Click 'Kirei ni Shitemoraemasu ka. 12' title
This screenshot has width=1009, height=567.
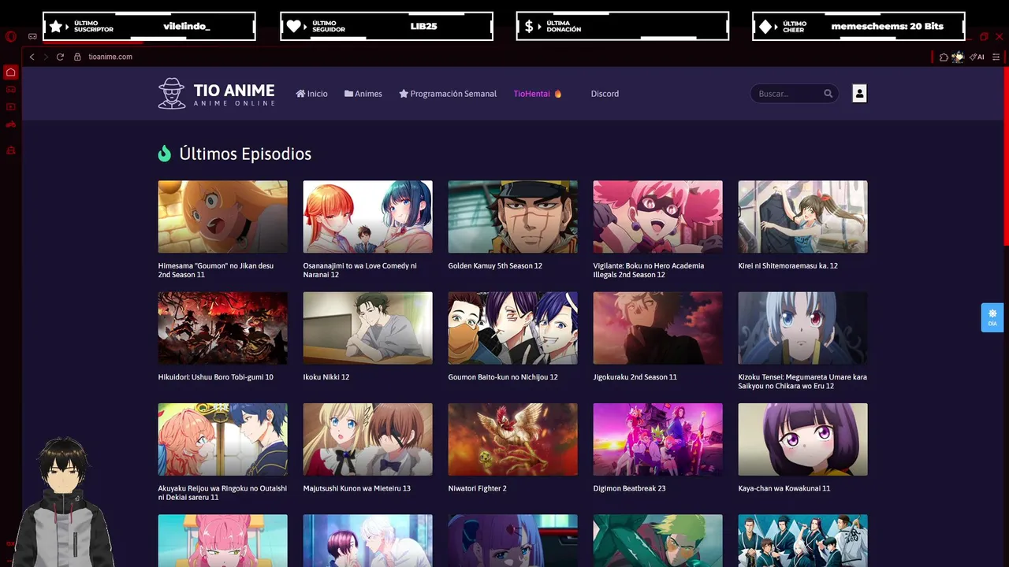(x=787, y=266)
